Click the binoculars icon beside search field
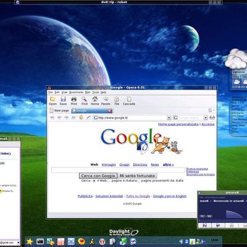 (212, 118)
